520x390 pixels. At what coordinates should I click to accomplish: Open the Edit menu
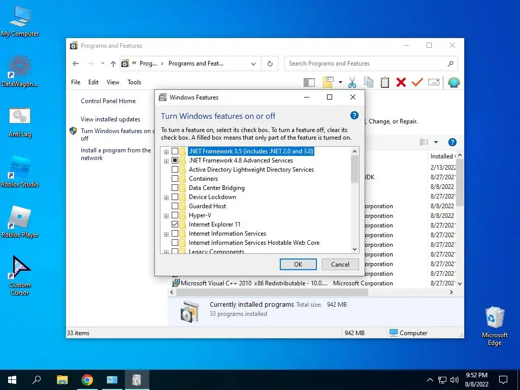[x=93, y=82]
